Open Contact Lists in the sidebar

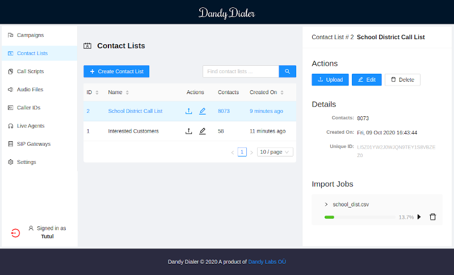click(x=39, y=53)
